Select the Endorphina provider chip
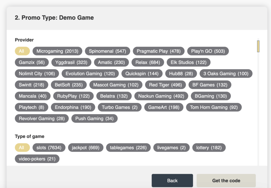Viewport: 271px width, 188px height. point(73,107)
